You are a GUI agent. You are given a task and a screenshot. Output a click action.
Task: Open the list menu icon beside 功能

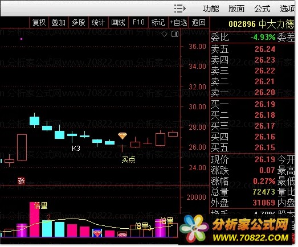(x=180, y=9)
